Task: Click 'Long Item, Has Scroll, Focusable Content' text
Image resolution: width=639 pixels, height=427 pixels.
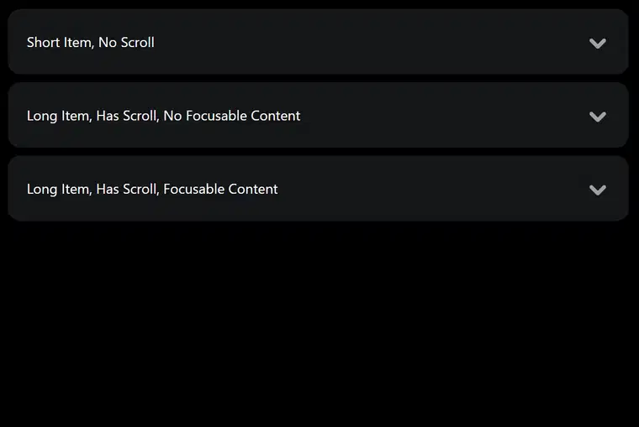Action: pyautogui.click(x=152, y=189)
